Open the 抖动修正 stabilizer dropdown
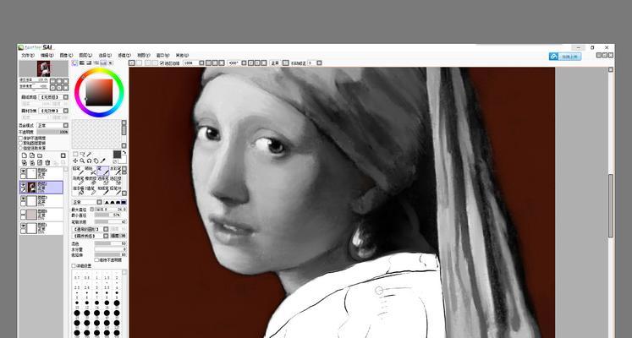This screenshot has height=338, width=632. [x=319, y=63]
